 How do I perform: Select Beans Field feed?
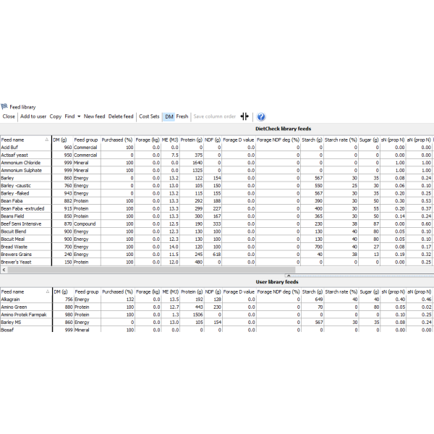click(x=12, y=216)
